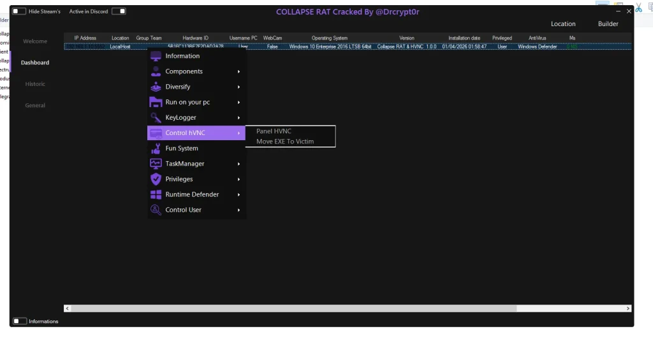Expand the Runtime Defender submenu arrow
This screenshot has height=339, width=653.
pyautogui.click(x=239, y=194)
